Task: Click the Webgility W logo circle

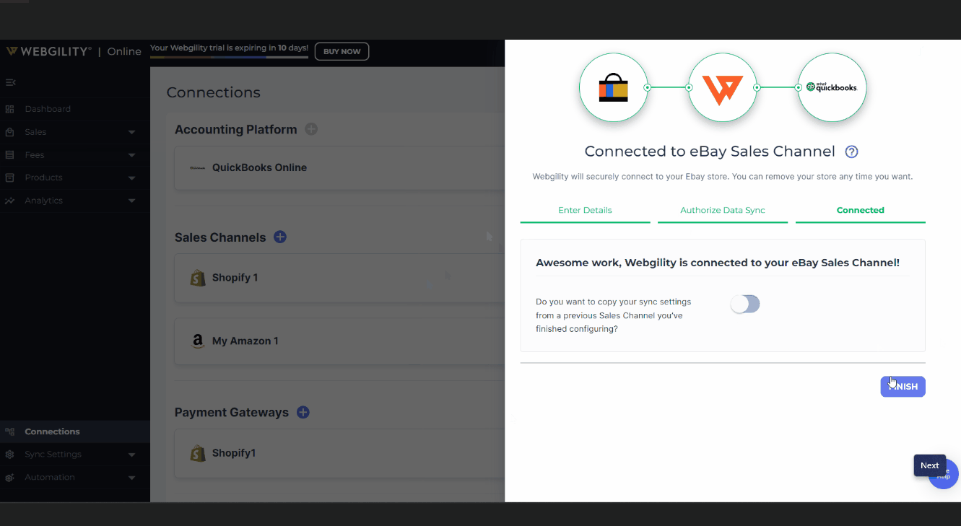Action: (x=723, y=87)
